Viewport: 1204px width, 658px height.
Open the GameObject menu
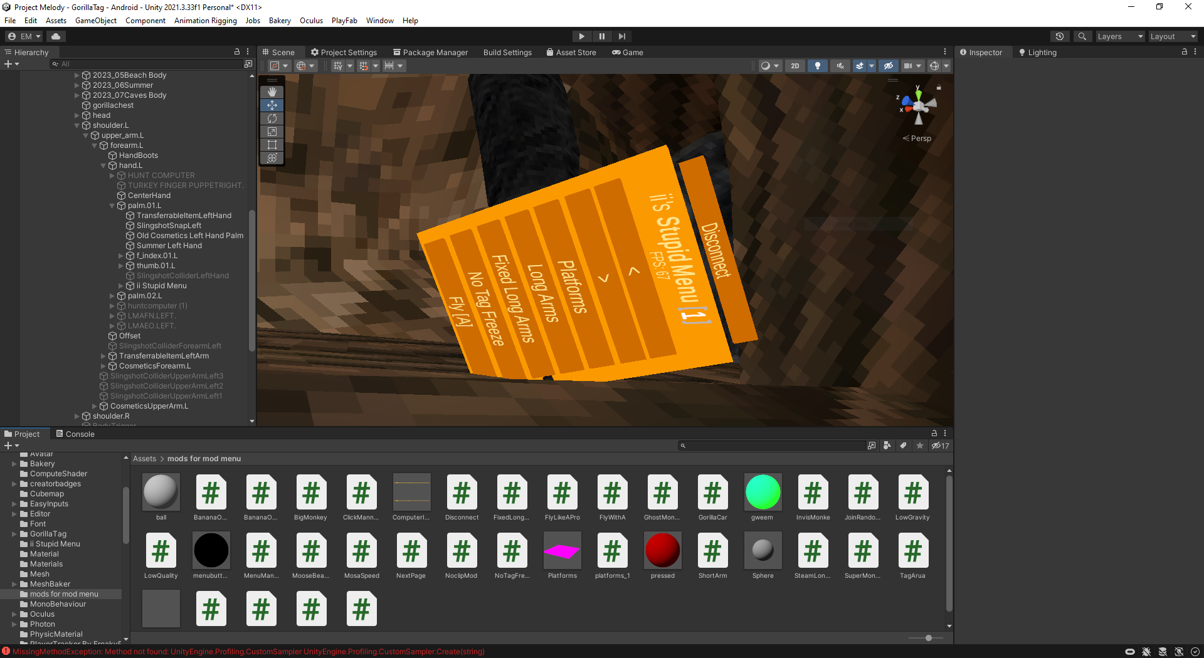[96, 21]
